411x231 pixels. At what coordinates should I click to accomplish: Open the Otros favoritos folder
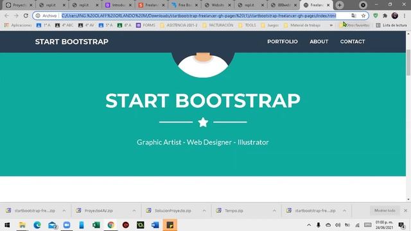pos(354,25)
